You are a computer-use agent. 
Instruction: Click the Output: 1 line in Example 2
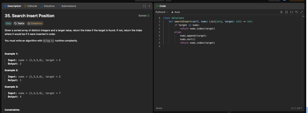click(15, 80)
